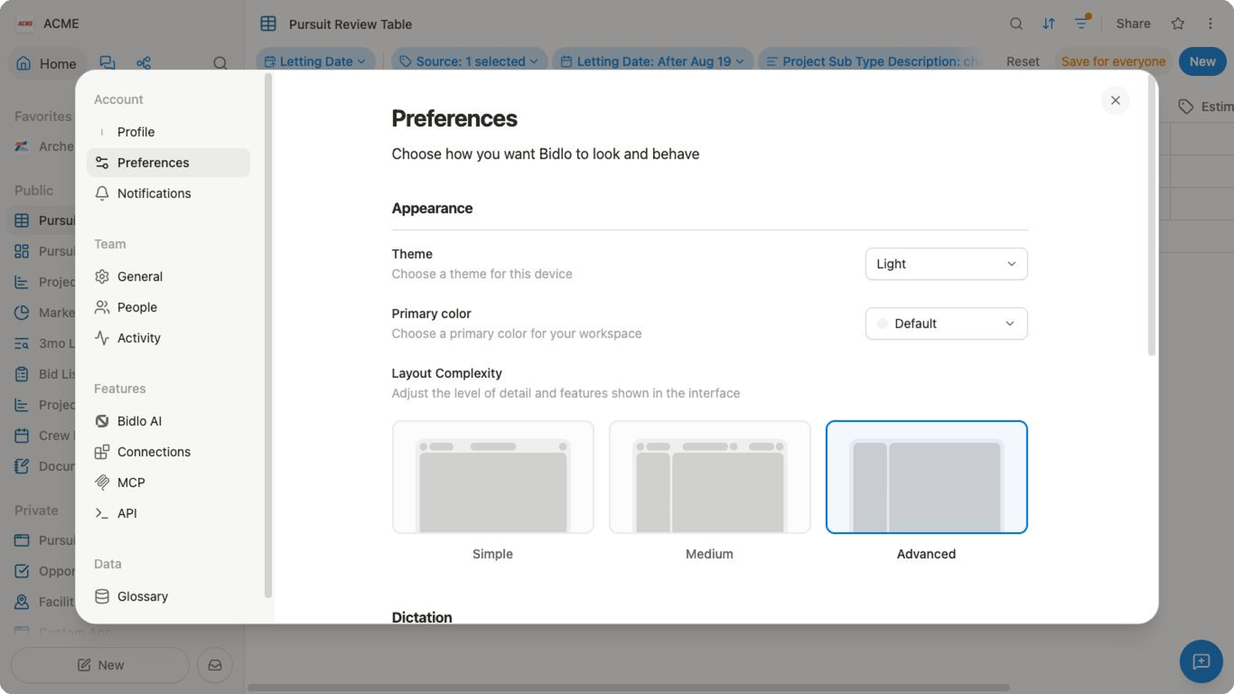Select Preferences in settings sidebar

tap(168, 163)
